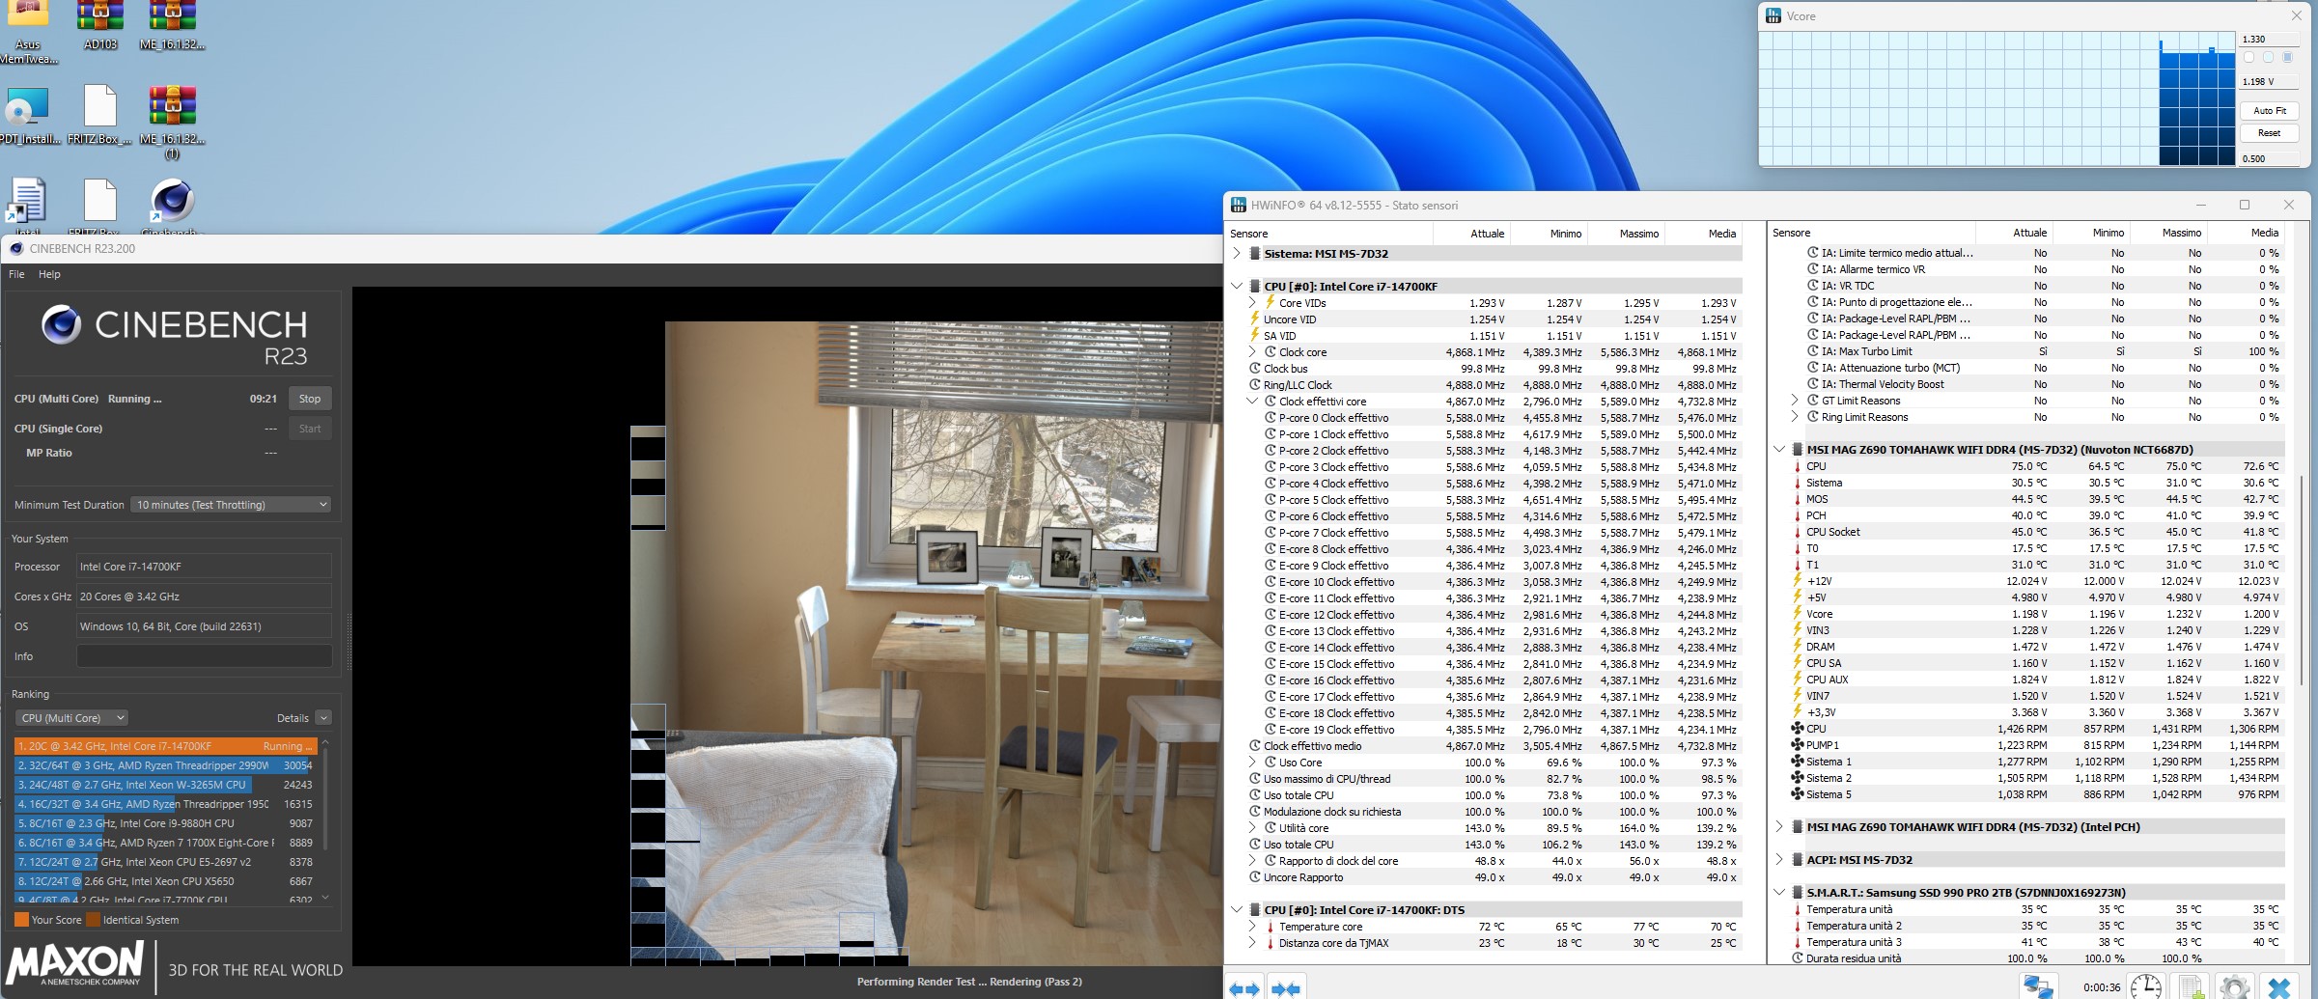Expand the ranking Details arrow
The image size is (2318, 999).
pyautogui.click(x=323, y=718)
